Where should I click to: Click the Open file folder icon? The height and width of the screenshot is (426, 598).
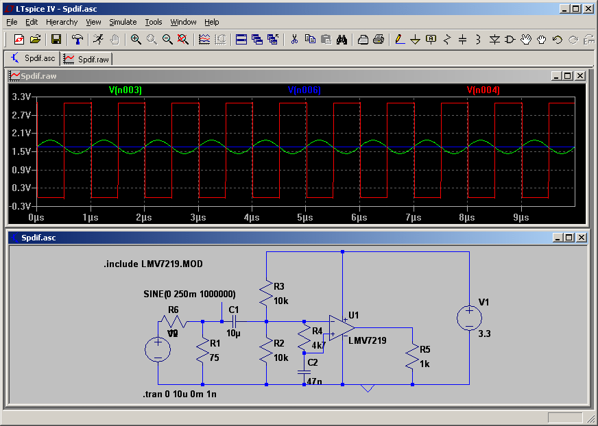pos(35,39)
